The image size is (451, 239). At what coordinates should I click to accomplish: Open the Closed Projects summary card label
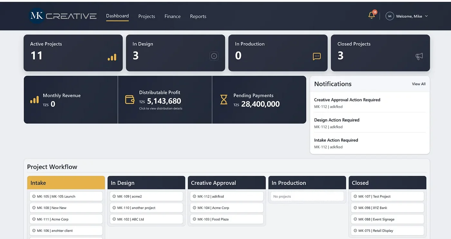354,44
